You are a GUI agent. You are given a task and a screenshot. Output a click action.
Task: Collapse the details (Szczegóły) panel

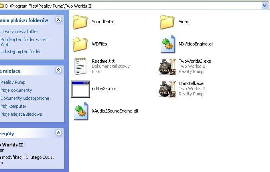(x=59, y=133)
